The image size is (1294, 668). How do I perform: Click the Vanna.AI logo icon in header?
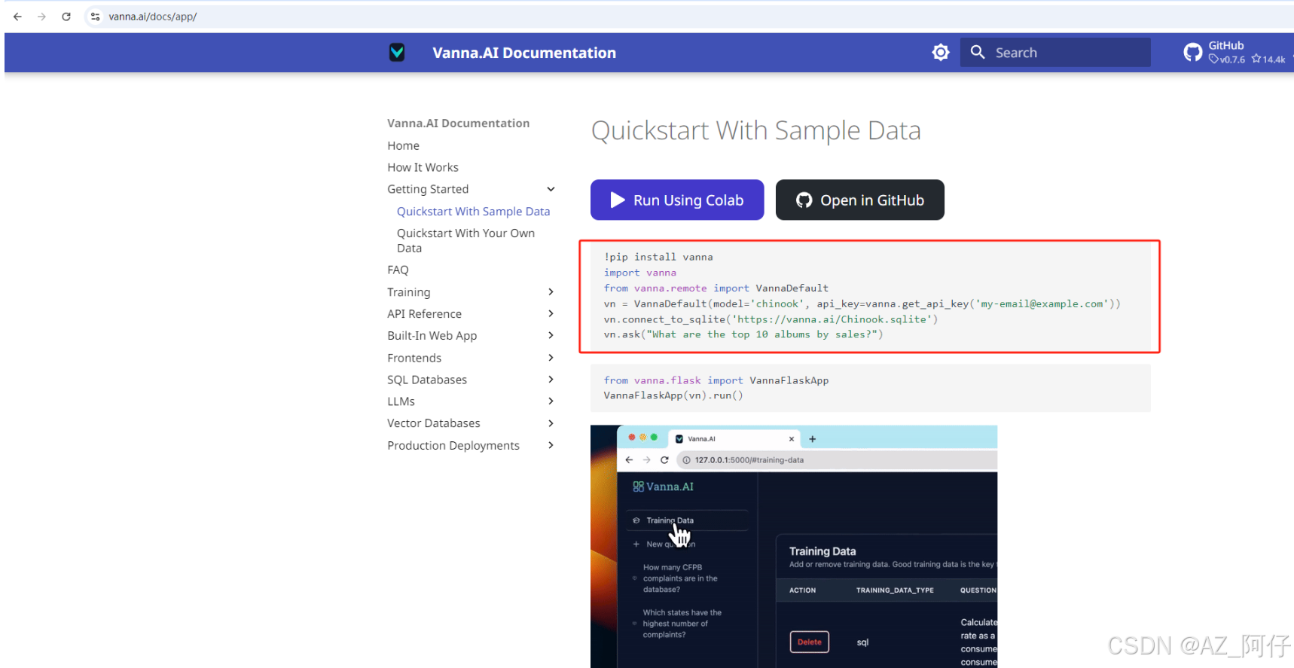pos(397,52)
